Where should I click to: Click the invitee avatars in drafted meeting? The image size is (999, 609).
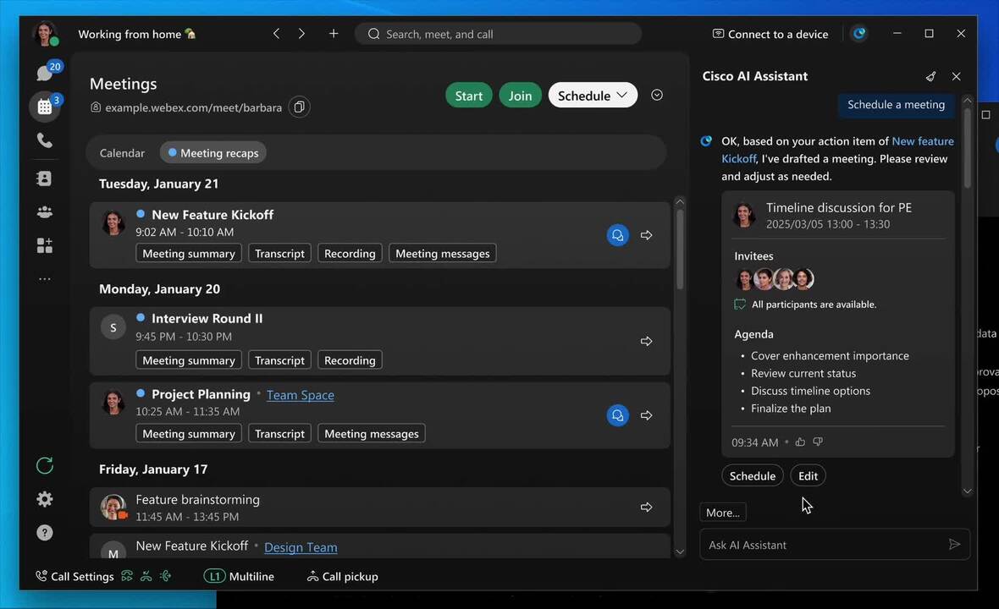pos(774,279)
